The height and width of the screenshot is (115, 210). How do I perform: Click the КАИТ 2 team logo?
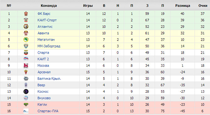[x=26, y=59]
